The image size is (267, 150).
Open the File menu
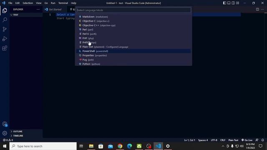[x=10, y=3]
